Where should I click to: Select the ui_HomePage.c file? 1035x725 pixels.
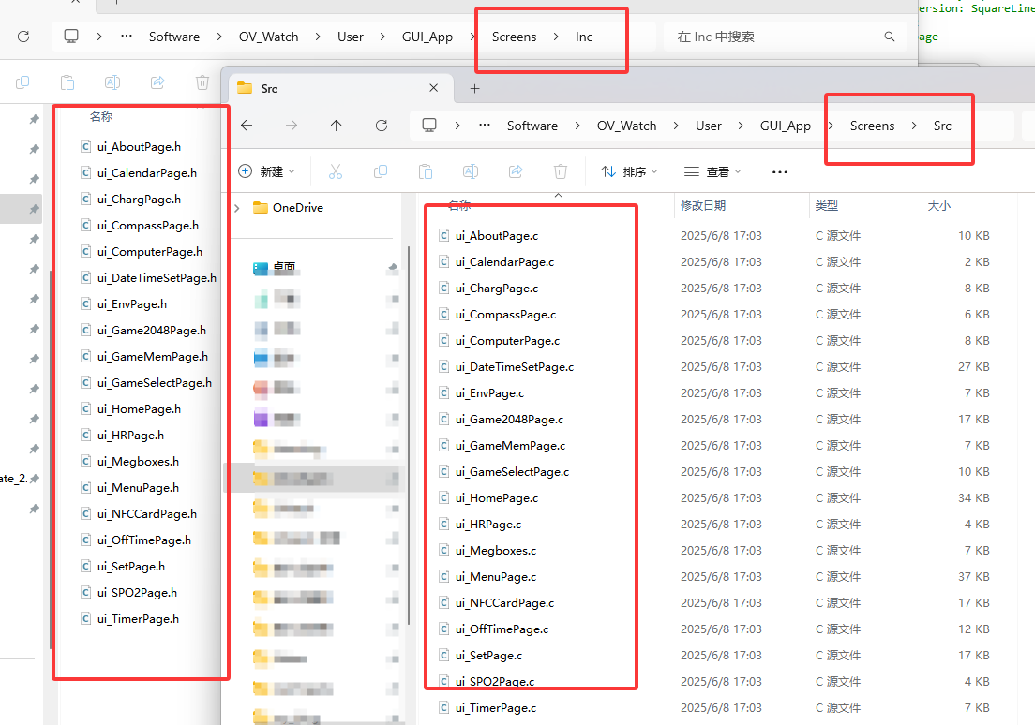[497, 498]
